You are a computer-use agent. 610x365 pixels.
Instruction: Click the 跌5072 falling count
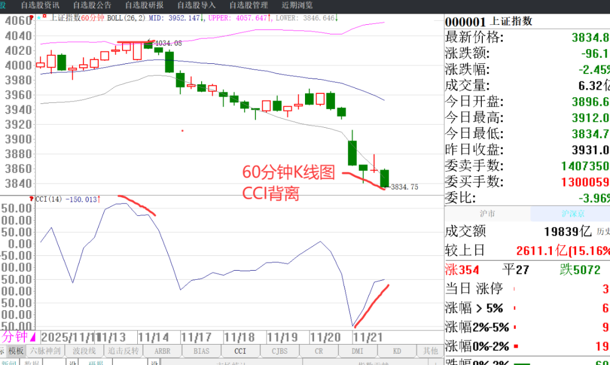pyautogui.click(x=580, y=270)
